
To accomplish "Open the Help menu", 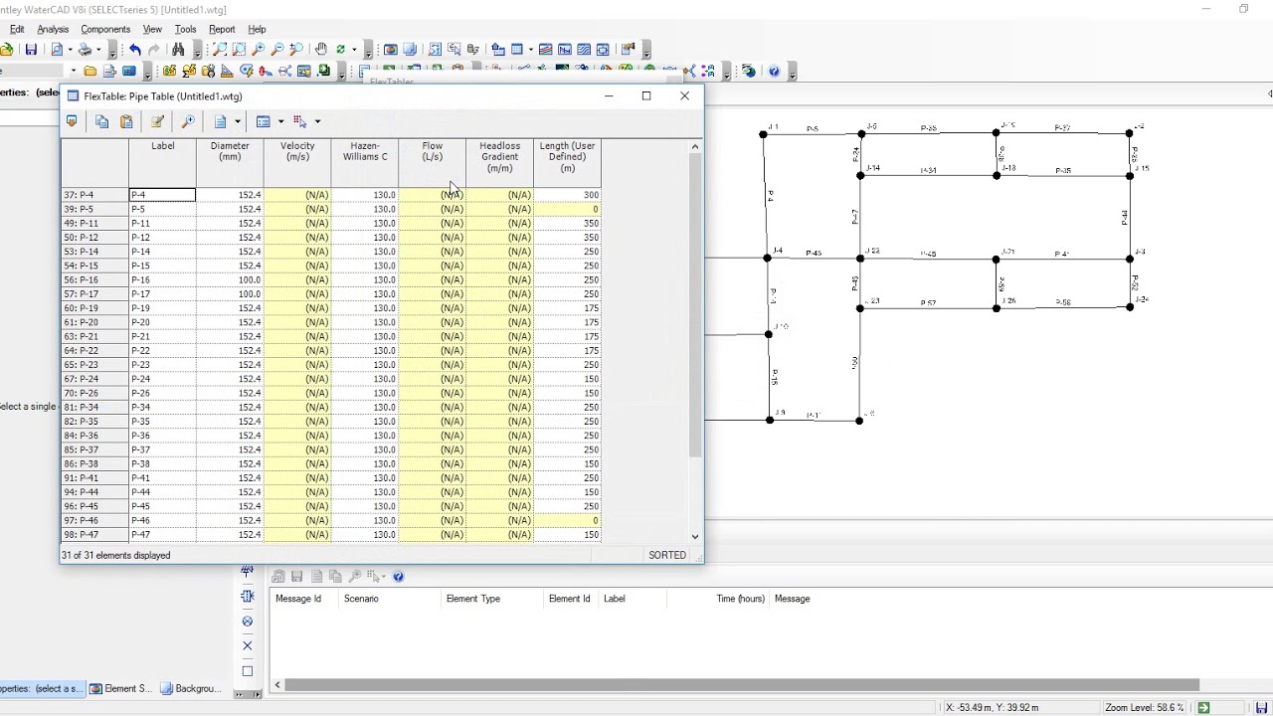I will pos(257,30).
